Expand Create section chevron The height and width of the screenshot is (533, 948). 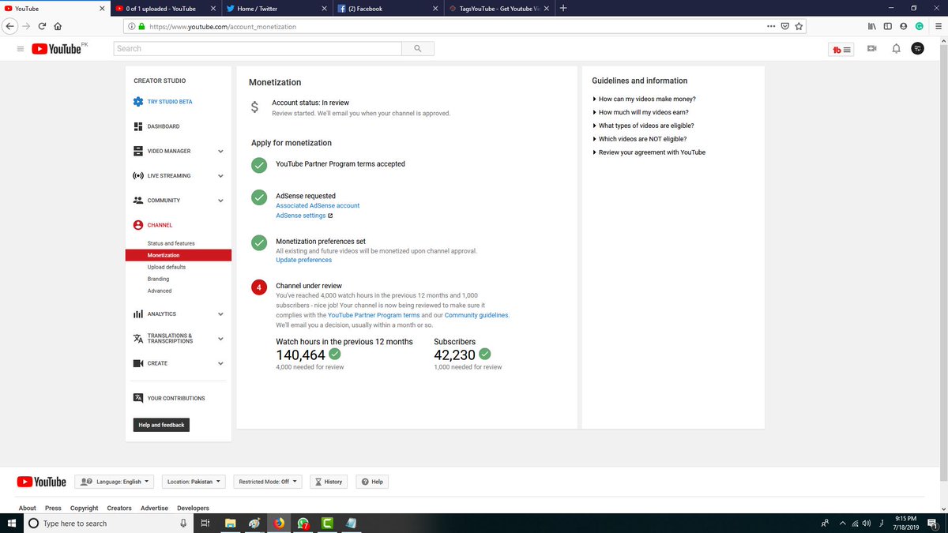coord(220,364)
